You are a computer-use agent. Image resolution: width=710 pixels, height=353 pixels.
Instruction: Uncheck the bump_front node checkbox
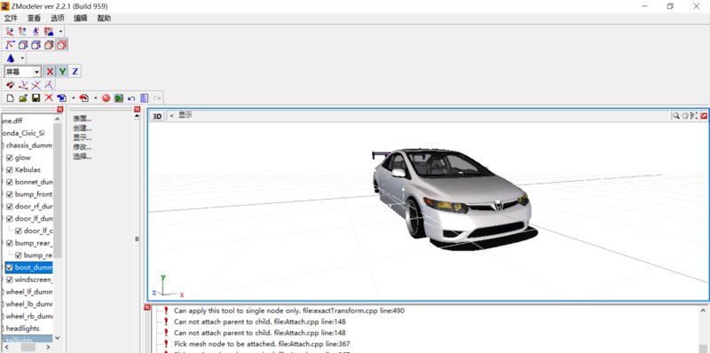10,194
